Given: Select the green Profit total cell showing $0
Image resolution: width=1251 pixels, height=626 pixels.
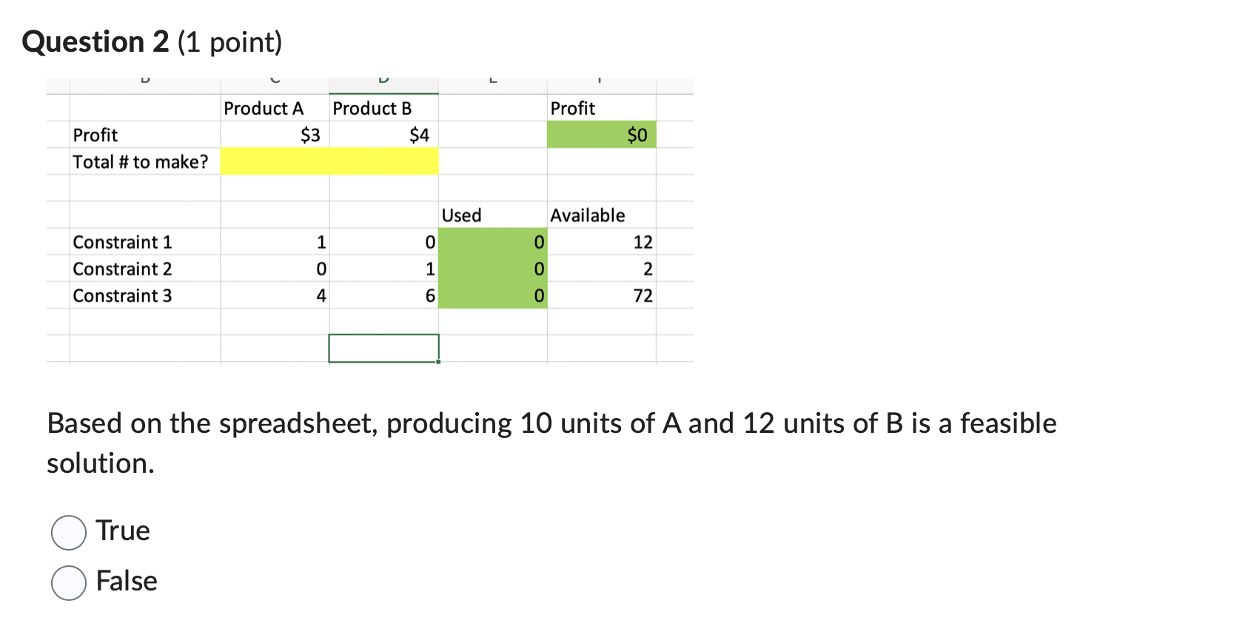Looking at the screenshot, I should point(601,135).
